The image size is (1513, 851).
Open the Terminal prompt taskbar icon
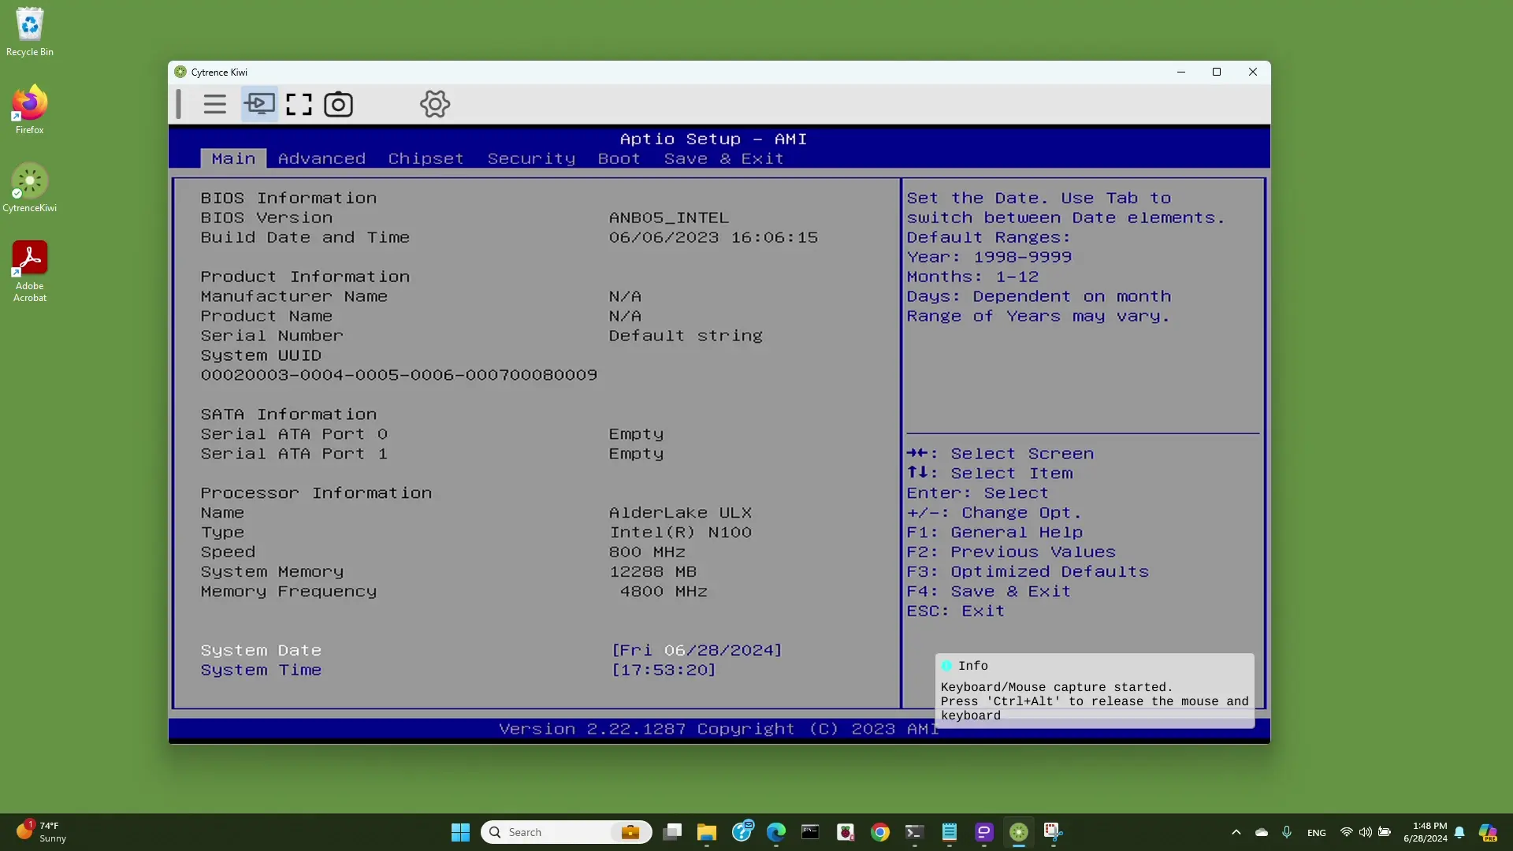coord(914,832)
